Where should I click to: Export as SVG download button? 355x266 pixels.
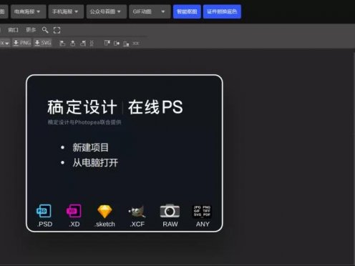[x=43, y=43]
